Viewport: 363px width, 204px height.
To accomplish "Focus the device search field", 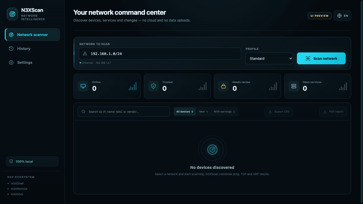I will click(x=124, y=112).
